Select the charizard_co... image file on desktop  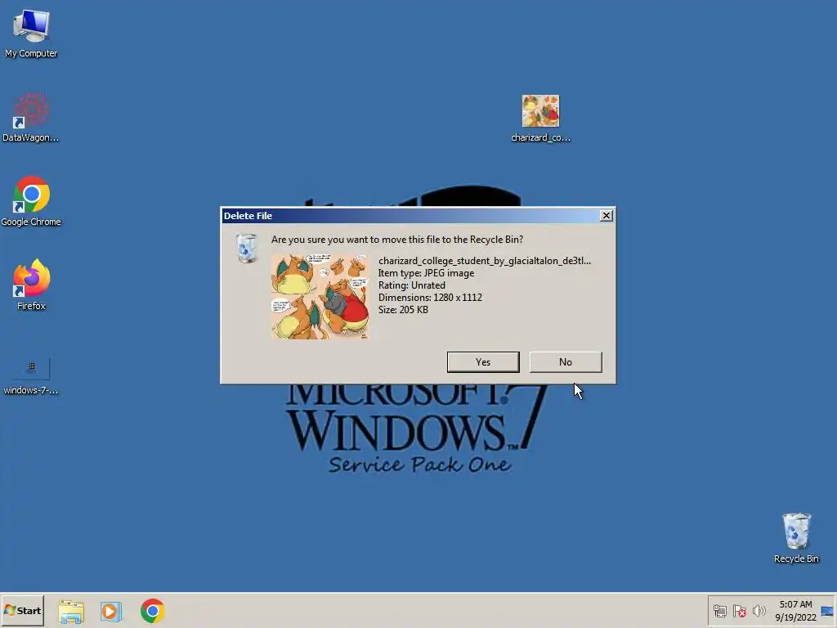click(541, 119)
